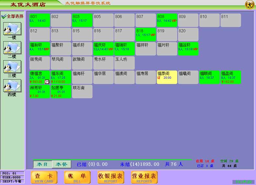Select the 如意亭 room showing ¥21.00

pyautogui.click(x=61, y=92)
